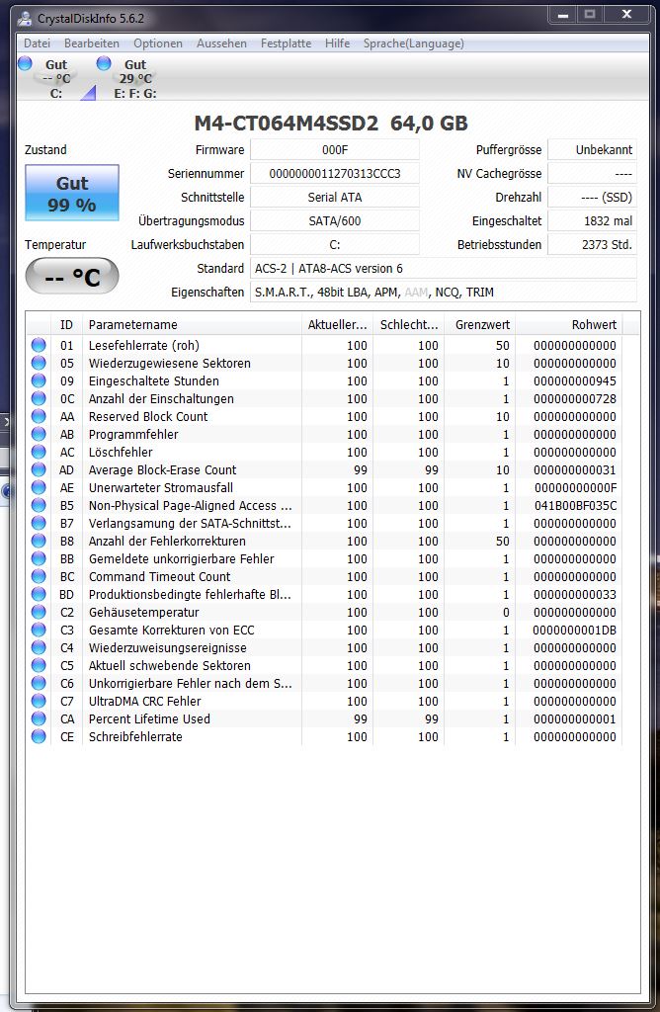Image resolution: width=660 pixels, height=1012 pixels.
Task: Click the Laufwerksbuchstaben field C:
Action: tap(335, 245)
